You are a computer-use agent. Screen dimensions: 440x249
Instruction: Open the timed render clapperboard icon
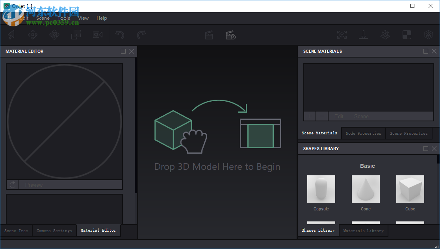click(x=230, y=35)
